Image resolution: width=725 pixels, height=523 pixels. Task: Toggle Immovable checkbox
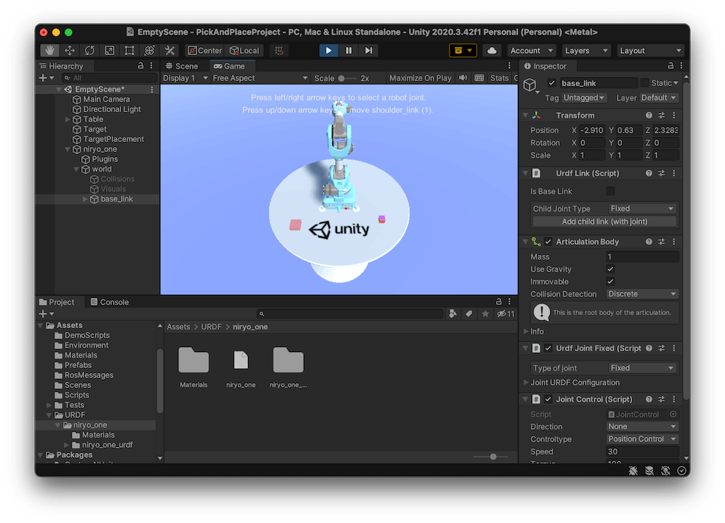coord(610,281)
